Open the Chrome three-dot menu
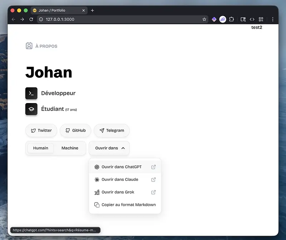The height and width of the screenshot is (240, 286). [273, 19]
